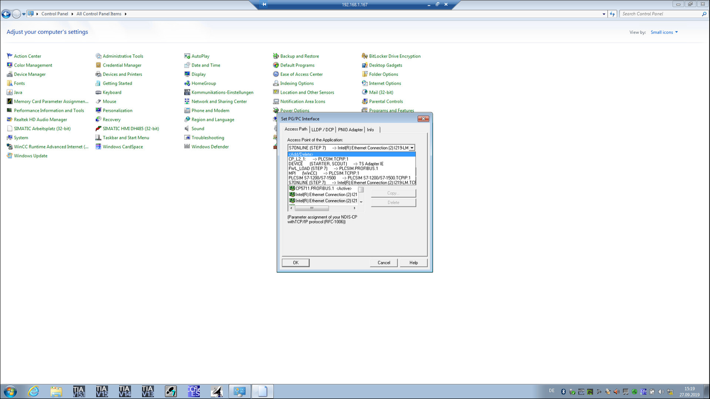The width and height of the screenshot is (710, 399).
Task: Open the address bar history dropdown
Action: tap(603, 14)
